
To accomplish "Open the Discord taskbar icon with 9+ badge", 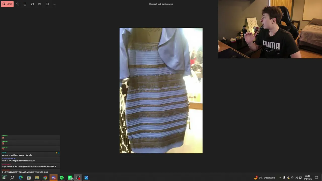I will (54, 178).
